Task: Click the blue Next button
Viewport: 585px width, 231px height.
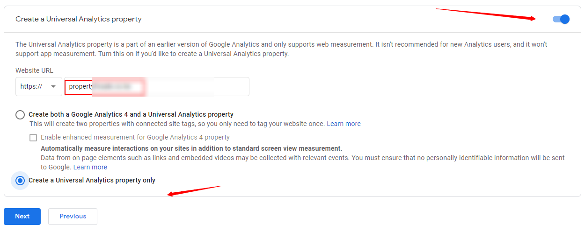Action: (x=22, y=217)
